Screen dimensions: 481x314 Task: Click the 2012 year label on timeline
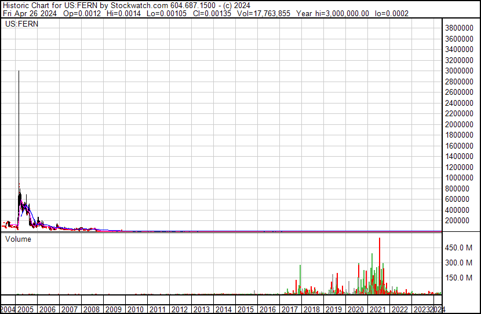[x=180, y=309]
